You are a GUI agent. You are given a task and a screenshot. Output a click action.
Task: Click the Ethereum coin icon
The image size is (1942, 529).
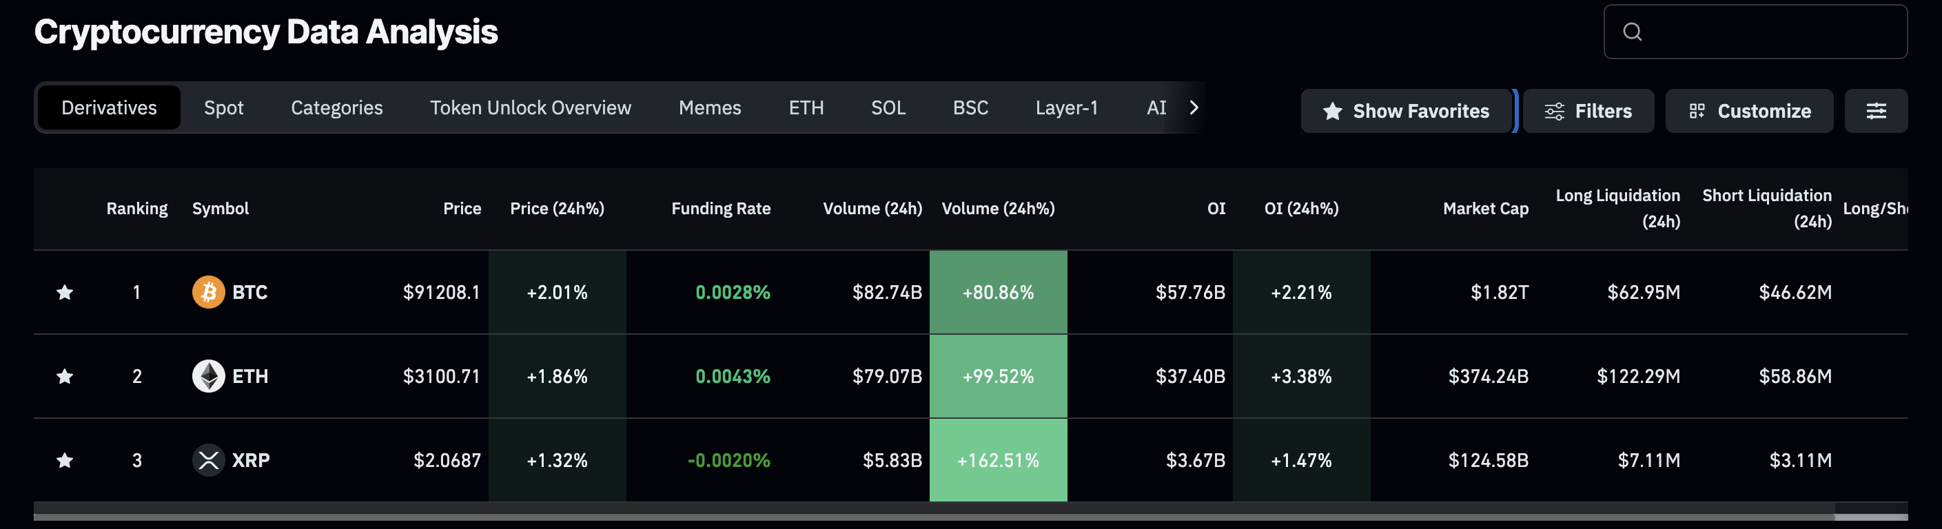pyautogui.click(x=208, y=376)
